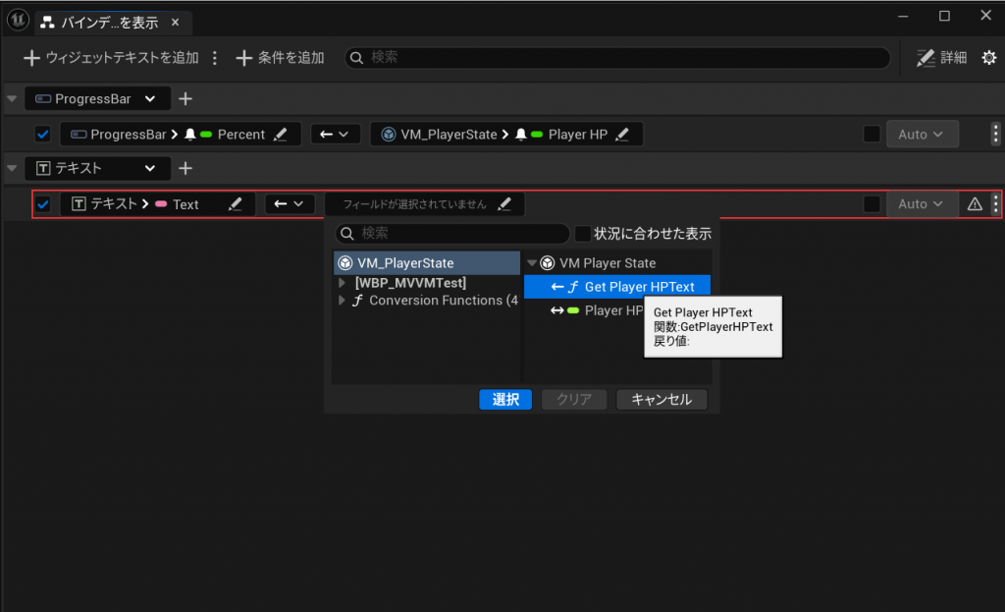
Task: Click pencil icon beside Text field
Action: point(235,204)
